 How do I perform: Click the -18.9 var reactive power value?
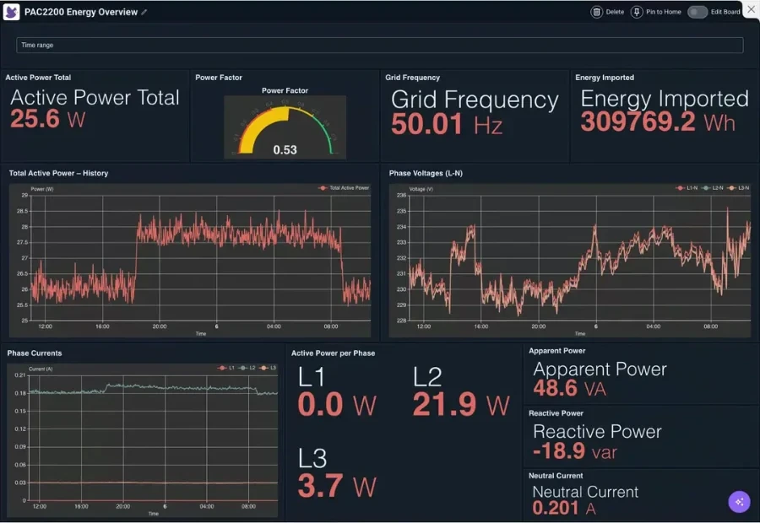click(x=575, y=451)
